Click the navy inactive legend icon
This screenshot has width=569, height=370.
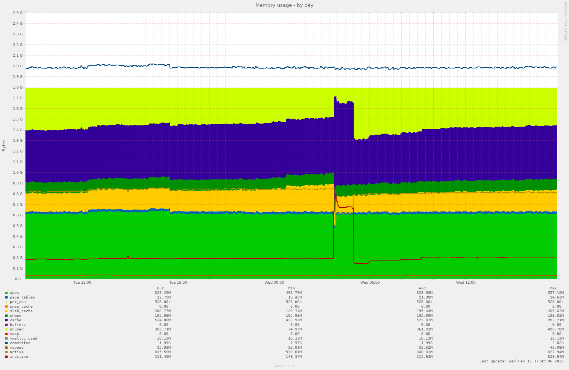pyautogui.click(x=6, y=356)
